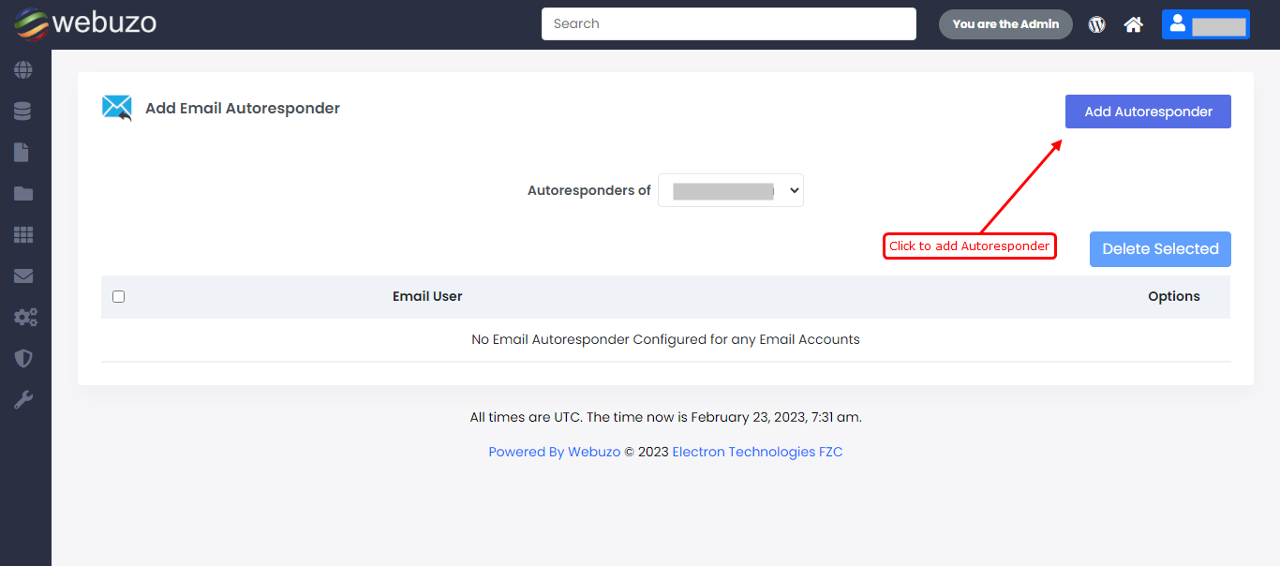Toggle the select-all checkbox in table header
This screenshot has width=1280, height=566.
[118, 296]
